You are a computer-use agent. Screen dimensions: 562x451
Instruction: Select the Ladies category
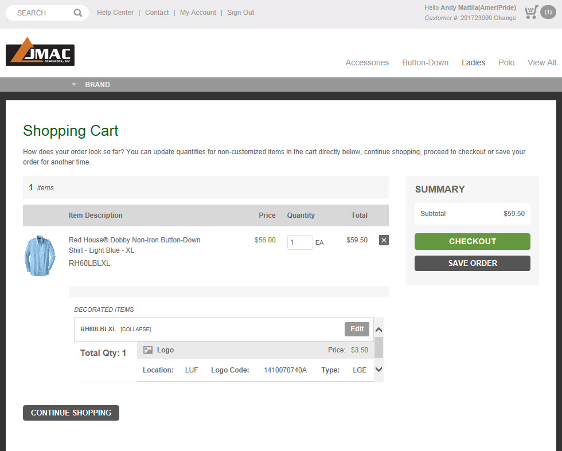(x=473, y=62)
